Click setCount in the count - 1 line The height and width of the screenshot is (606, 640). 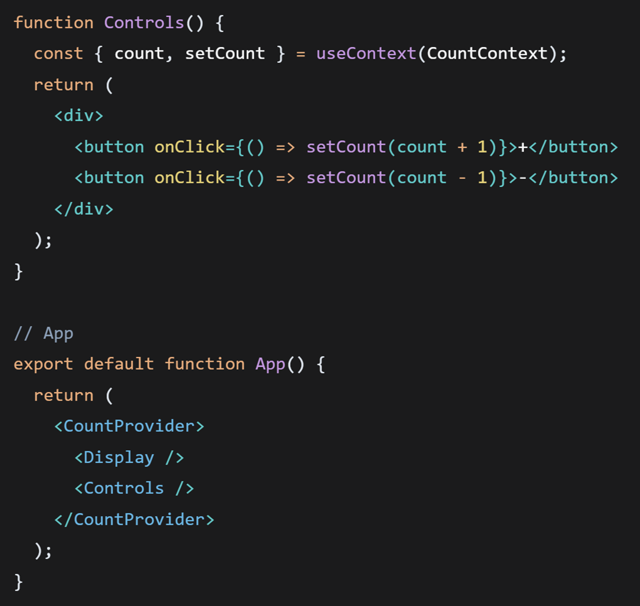[x=346, y=178]
